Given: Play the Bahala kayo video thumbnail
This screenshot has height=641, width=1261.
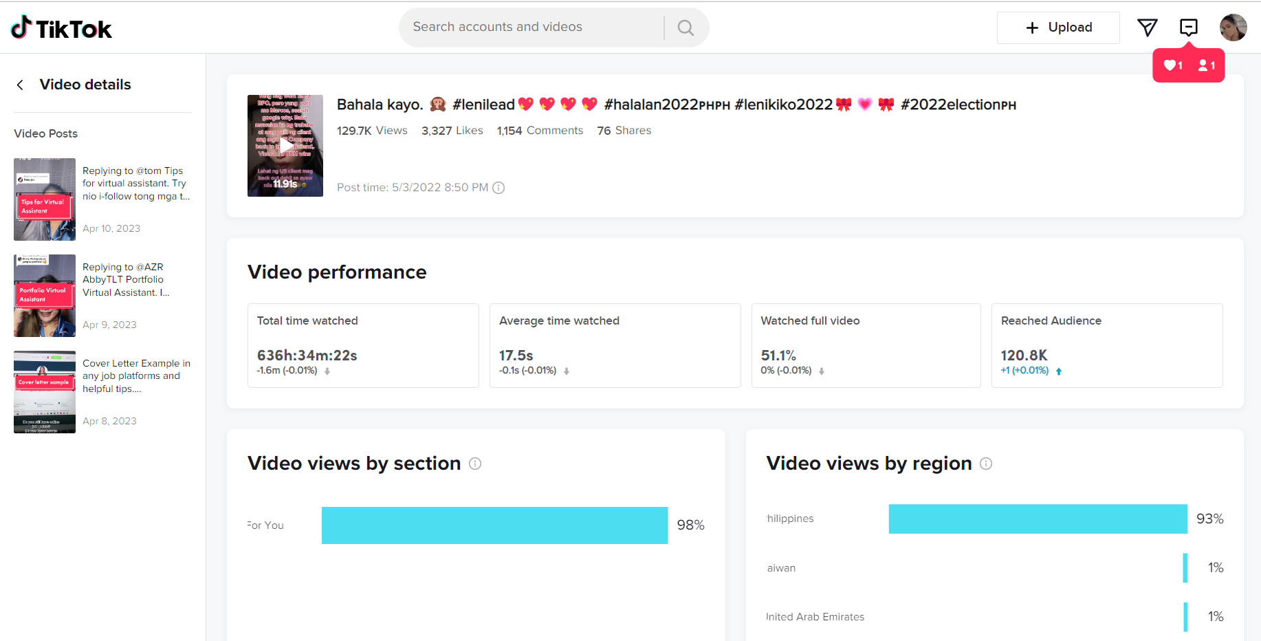Looking at the screenshot, I should click(285, 146).
